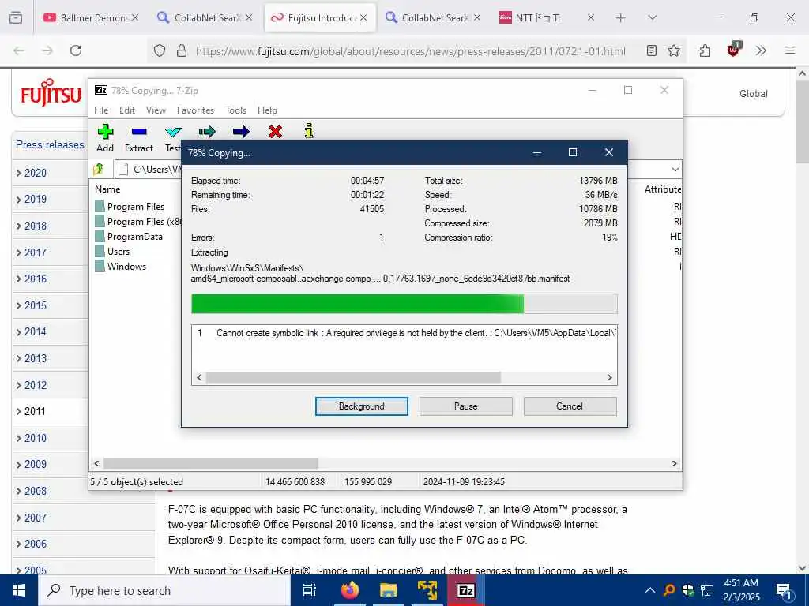Open the notification center icon
The width and height of the screenshot is (809, 606).
[x=785, y=591]
